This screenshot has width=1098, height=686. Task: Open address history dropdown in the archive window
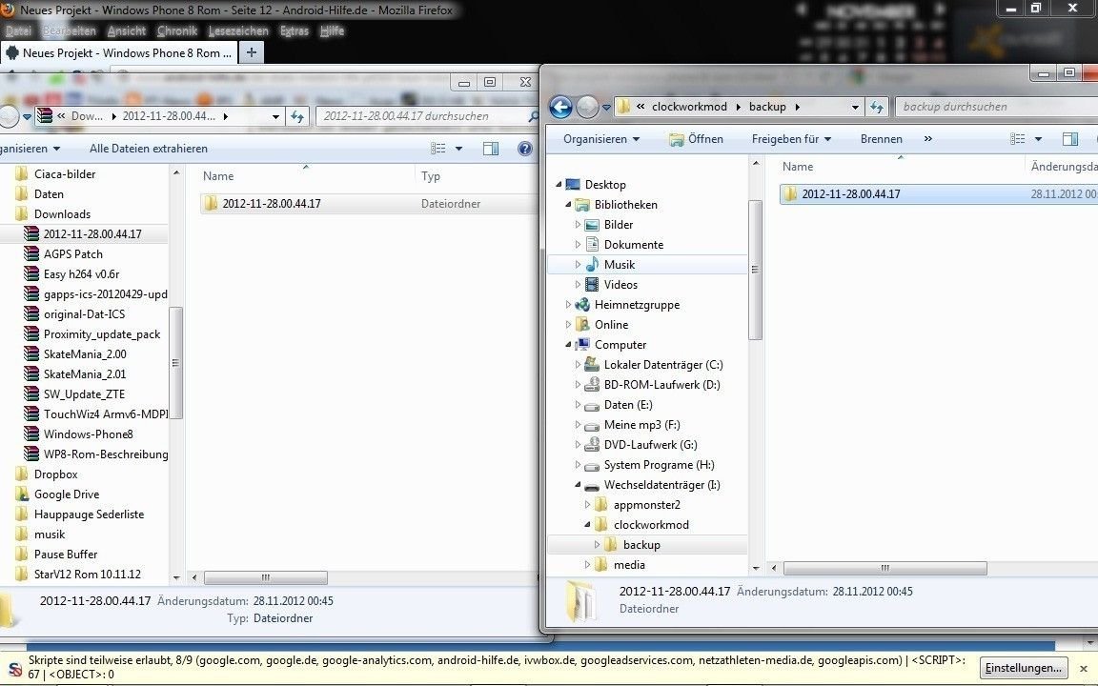[275, 117]
